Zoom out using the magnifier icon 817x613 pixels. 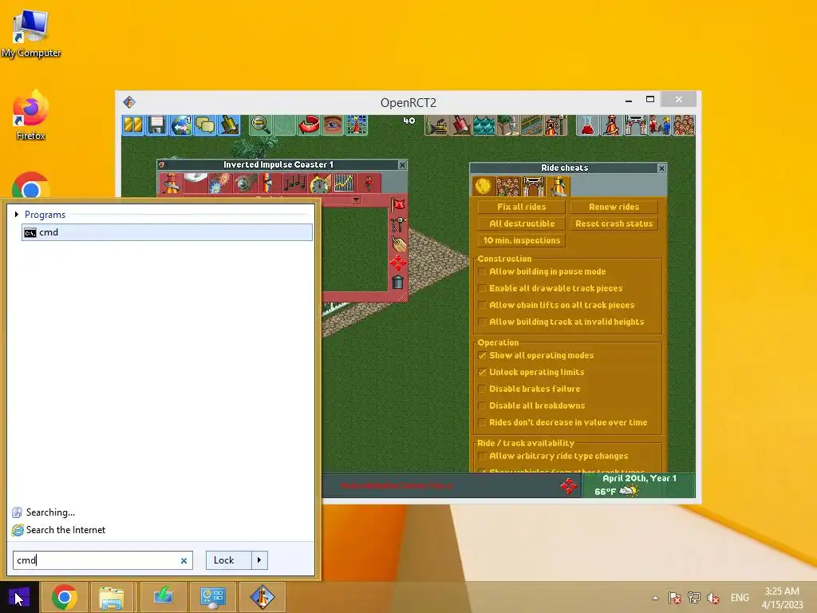[260, 125]
